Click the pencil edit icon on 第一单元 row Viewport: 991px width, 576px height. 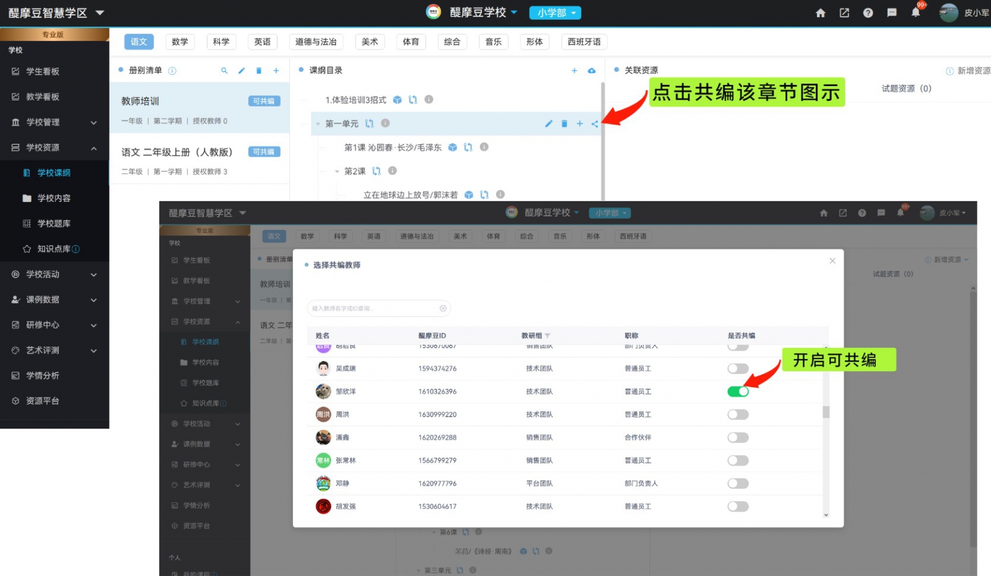point(548,124)
